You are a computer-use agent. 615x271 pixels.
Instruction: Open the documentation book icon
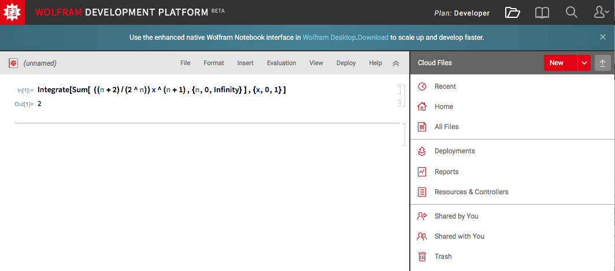coord(542,13)
